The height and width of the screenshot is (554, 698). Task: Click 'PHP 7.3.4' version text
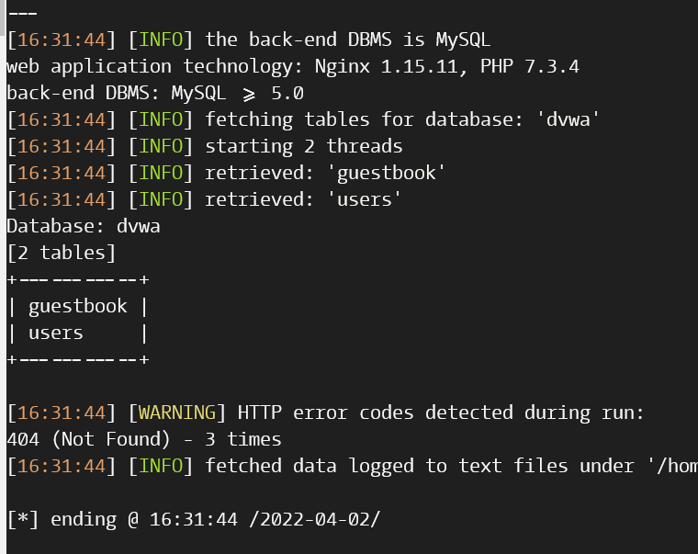(x=529, y=66)
